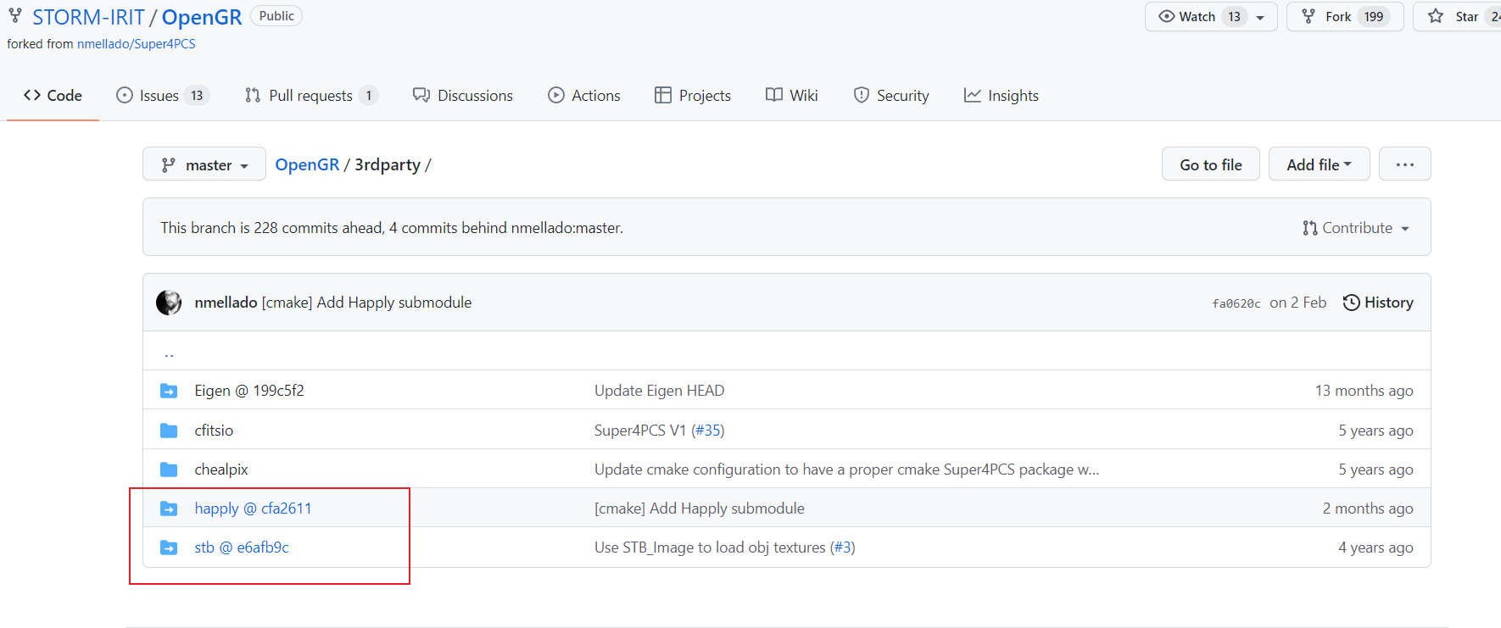Open the Eigen @ 199c5f2 submodule
This screenshot has width=1501, height=628.
point(249,391)
